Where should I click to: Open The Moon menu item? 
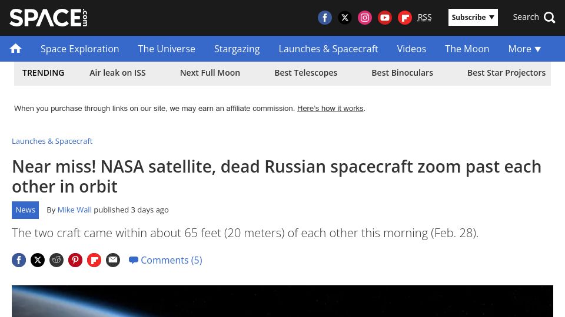(x=467, y=49)
